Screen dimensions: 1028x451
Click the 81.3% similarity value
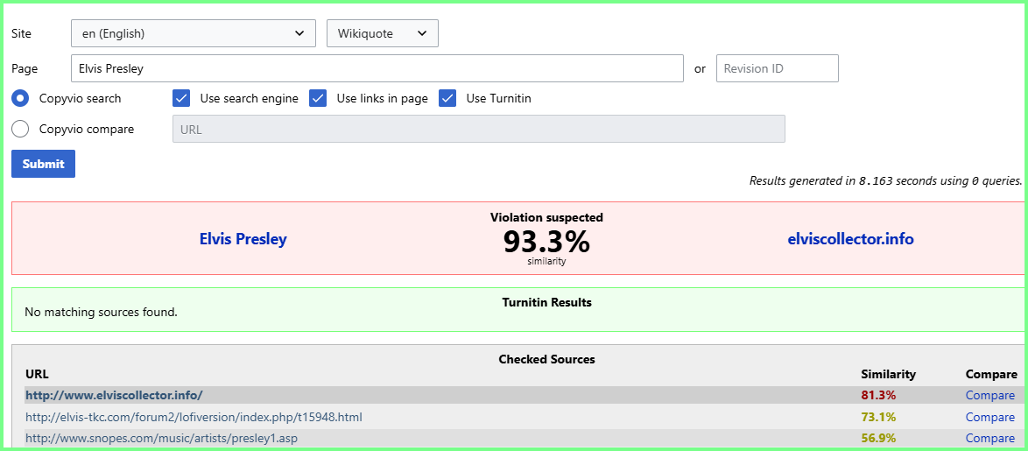878,395
